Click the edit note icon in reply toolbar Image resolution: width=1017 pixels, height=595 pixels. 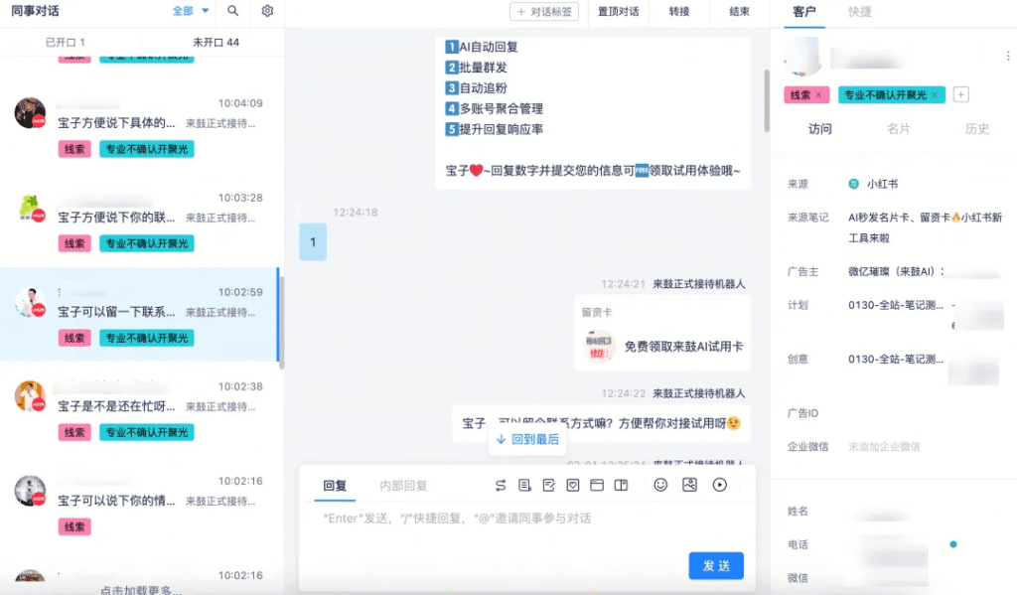point(549,486)
